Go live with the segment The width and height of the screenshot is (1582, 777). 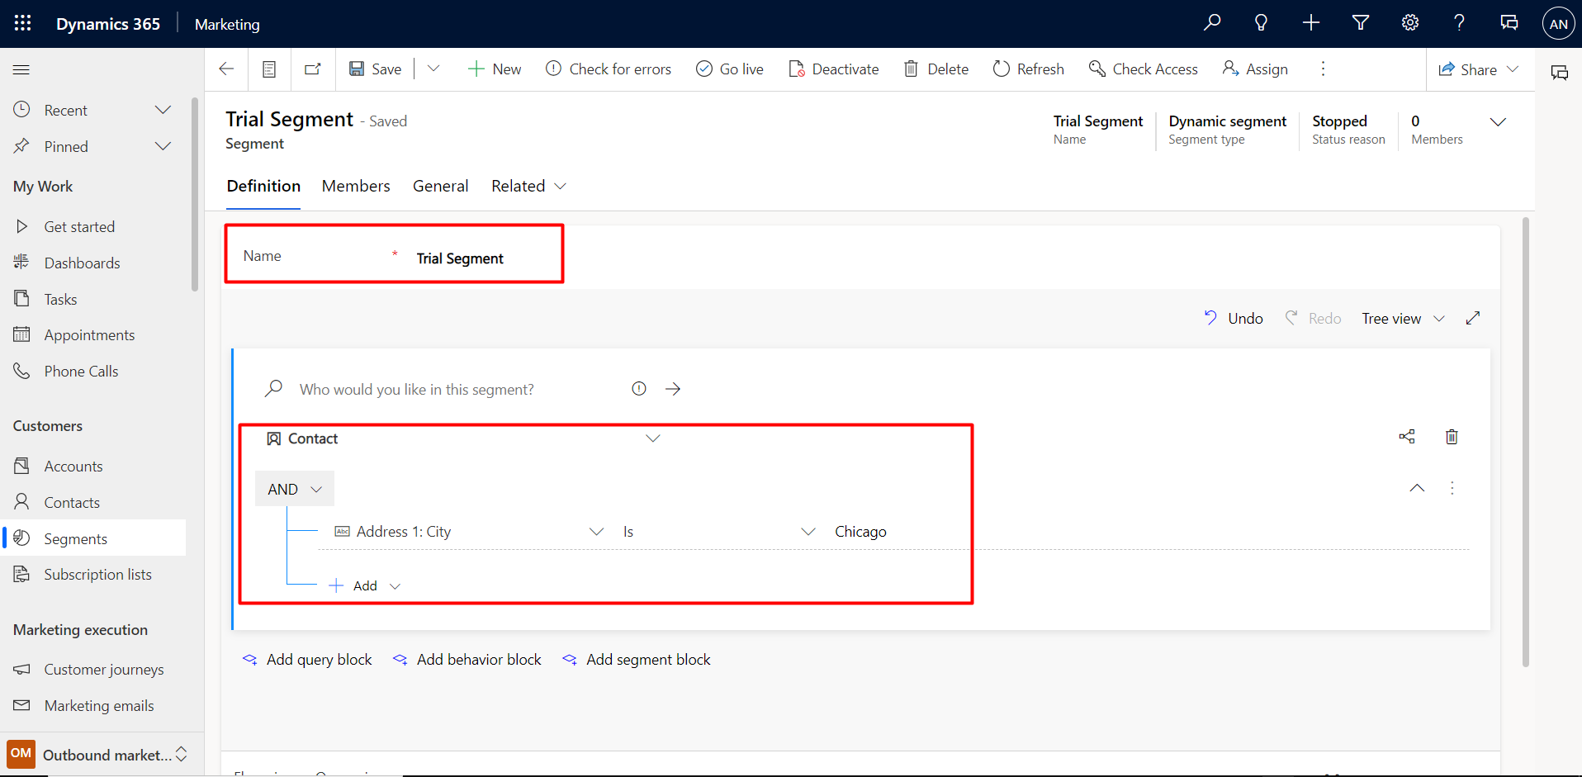click(x=730, y=69)
